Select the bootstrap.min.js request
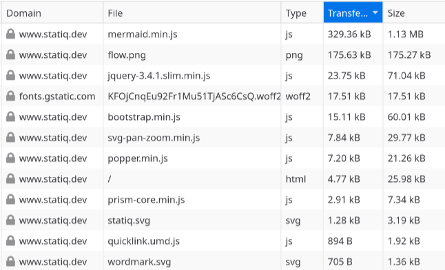Viewport: 445px width, 270px height. click(144, 117)
